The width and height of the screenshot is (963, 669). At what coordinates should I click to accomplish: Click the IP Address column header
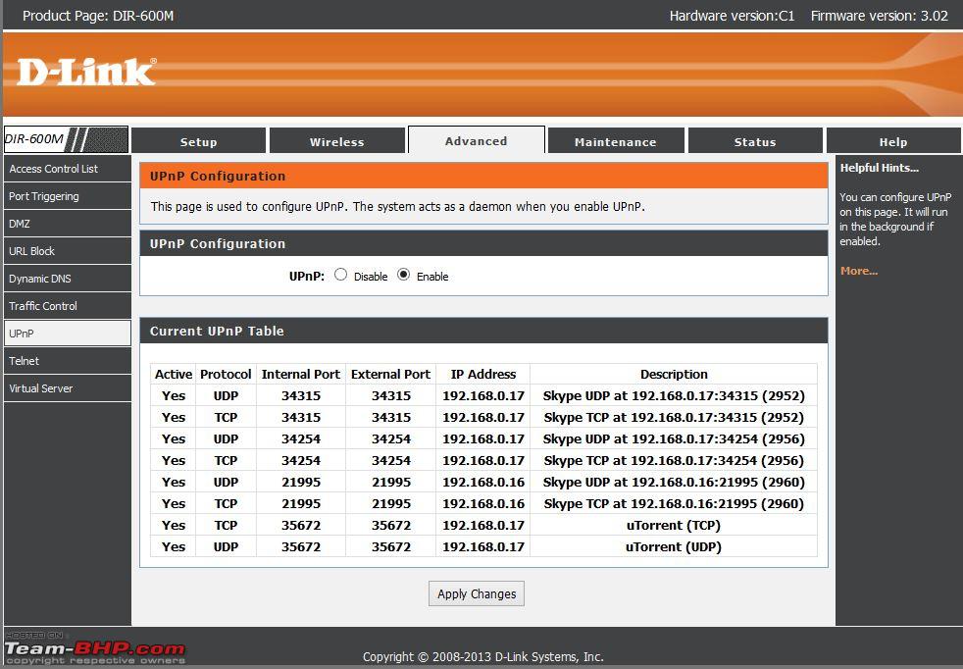[483, 374]
